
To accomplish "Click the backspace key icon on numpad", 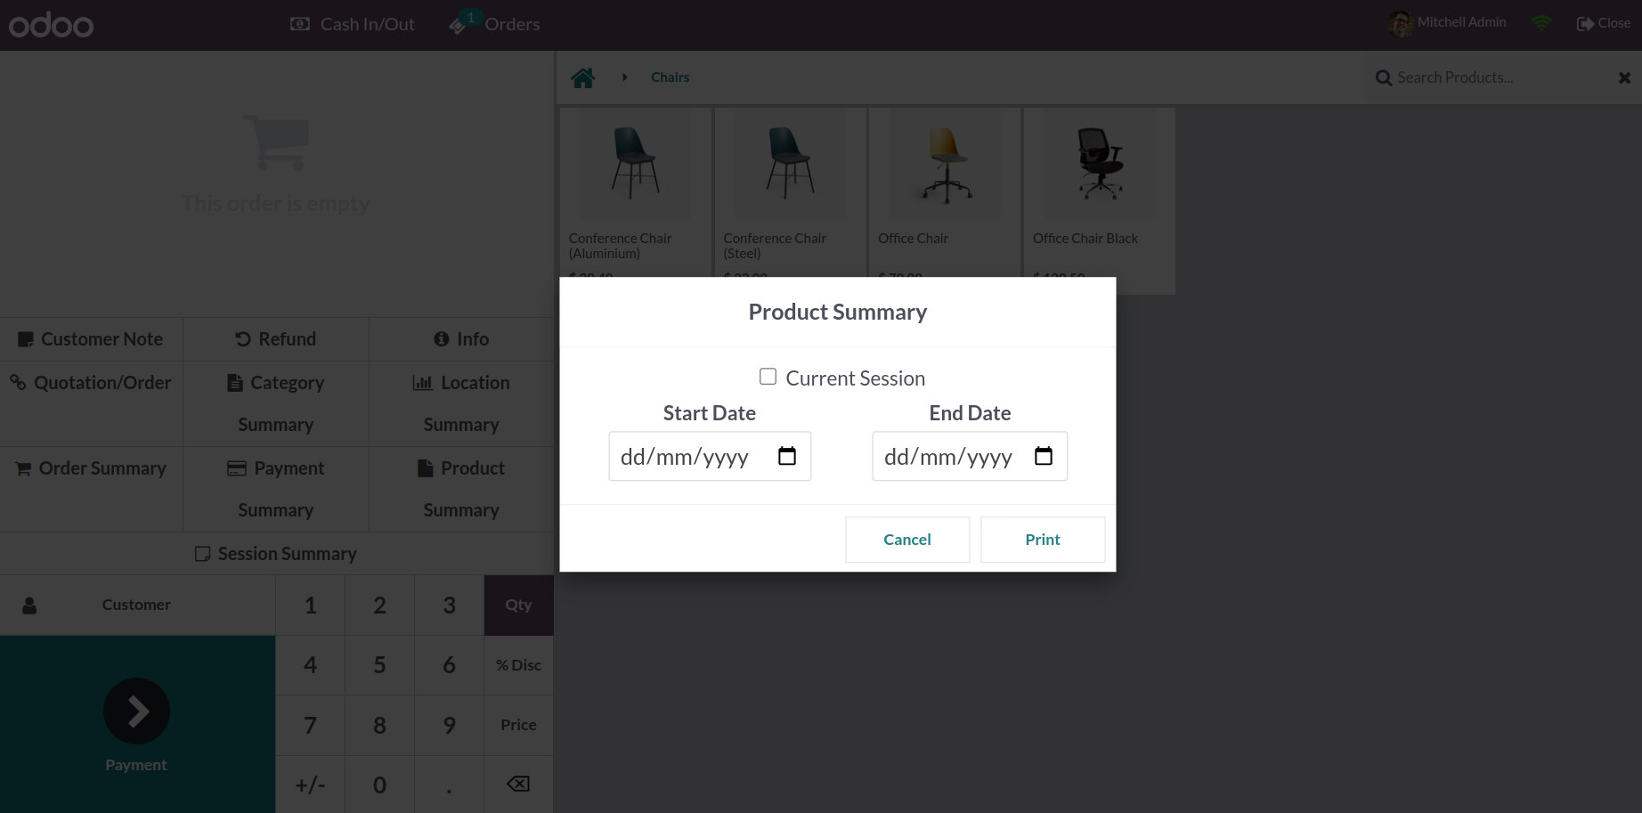I will pos(518,784).
